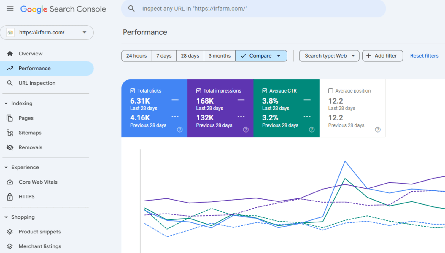Collapse the Experience section
Image resolution: width=445 pixels, height=253 pixels.
click(x=6, y=168)
